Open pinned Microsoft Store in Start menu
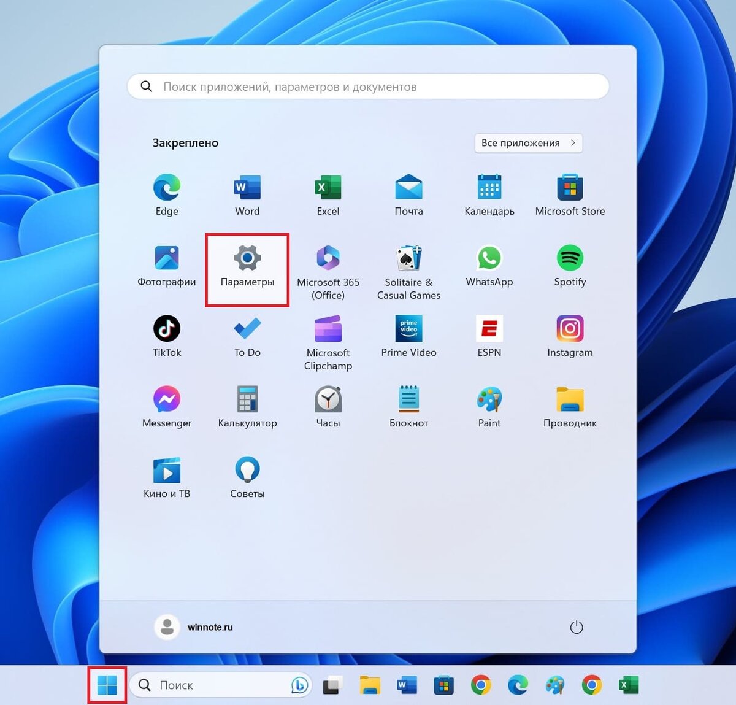The height and width of the screenshot is (705, 736). pos(570,196)
